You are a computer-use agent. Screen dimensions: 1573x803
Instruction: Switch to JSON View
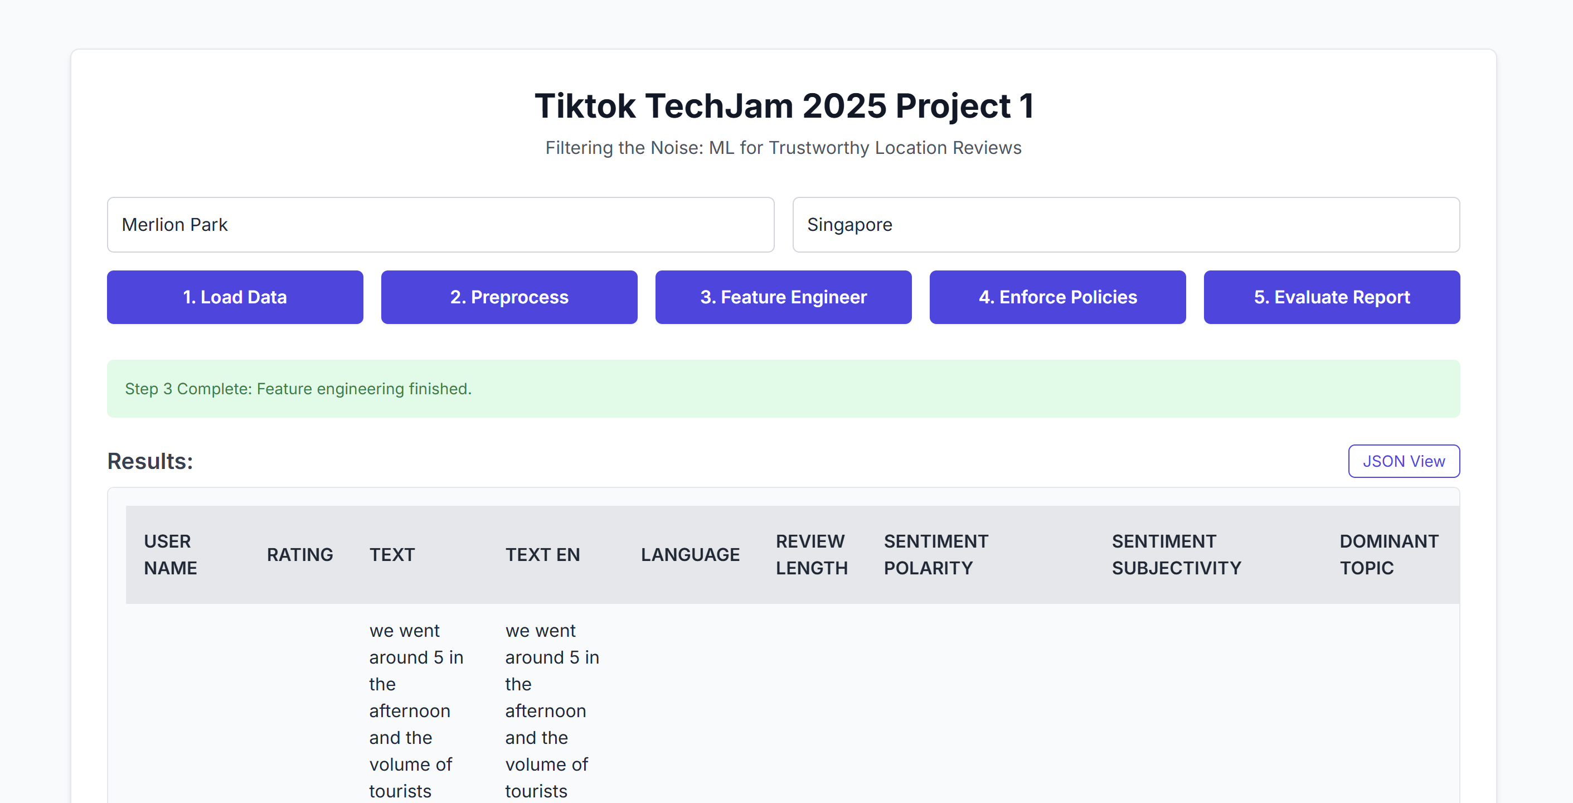1403,461
